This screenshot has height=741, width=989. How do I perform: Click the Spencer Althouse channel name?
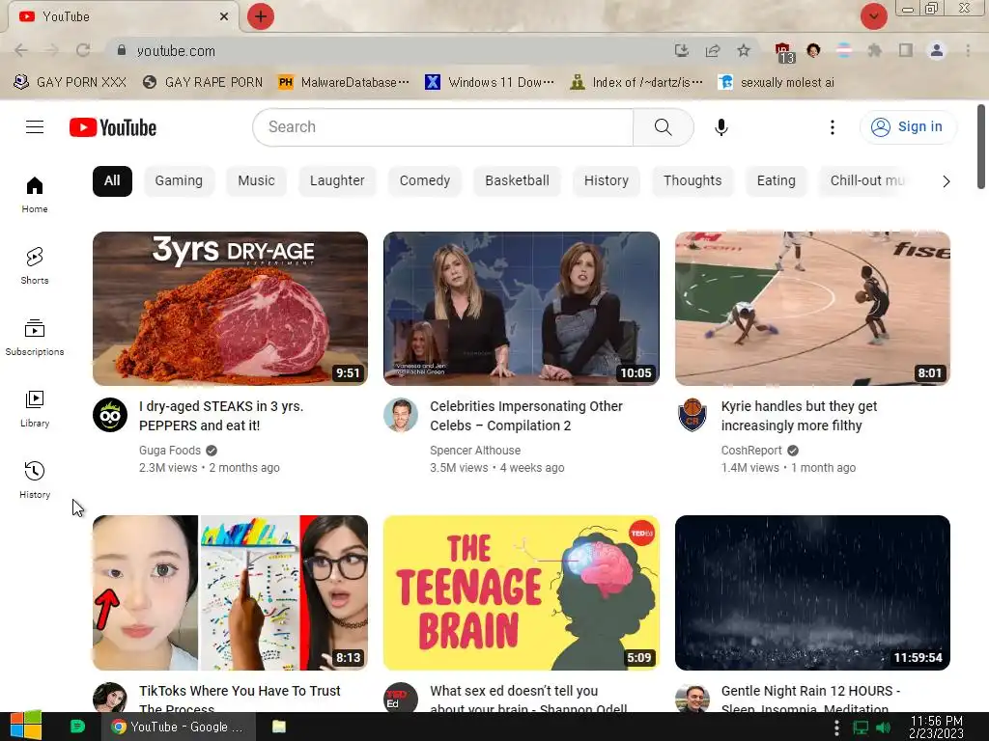[475, 451]
